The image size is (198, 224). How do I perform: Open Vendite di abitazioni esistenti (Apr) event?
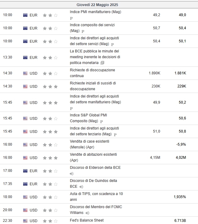(x=93, y=158)
